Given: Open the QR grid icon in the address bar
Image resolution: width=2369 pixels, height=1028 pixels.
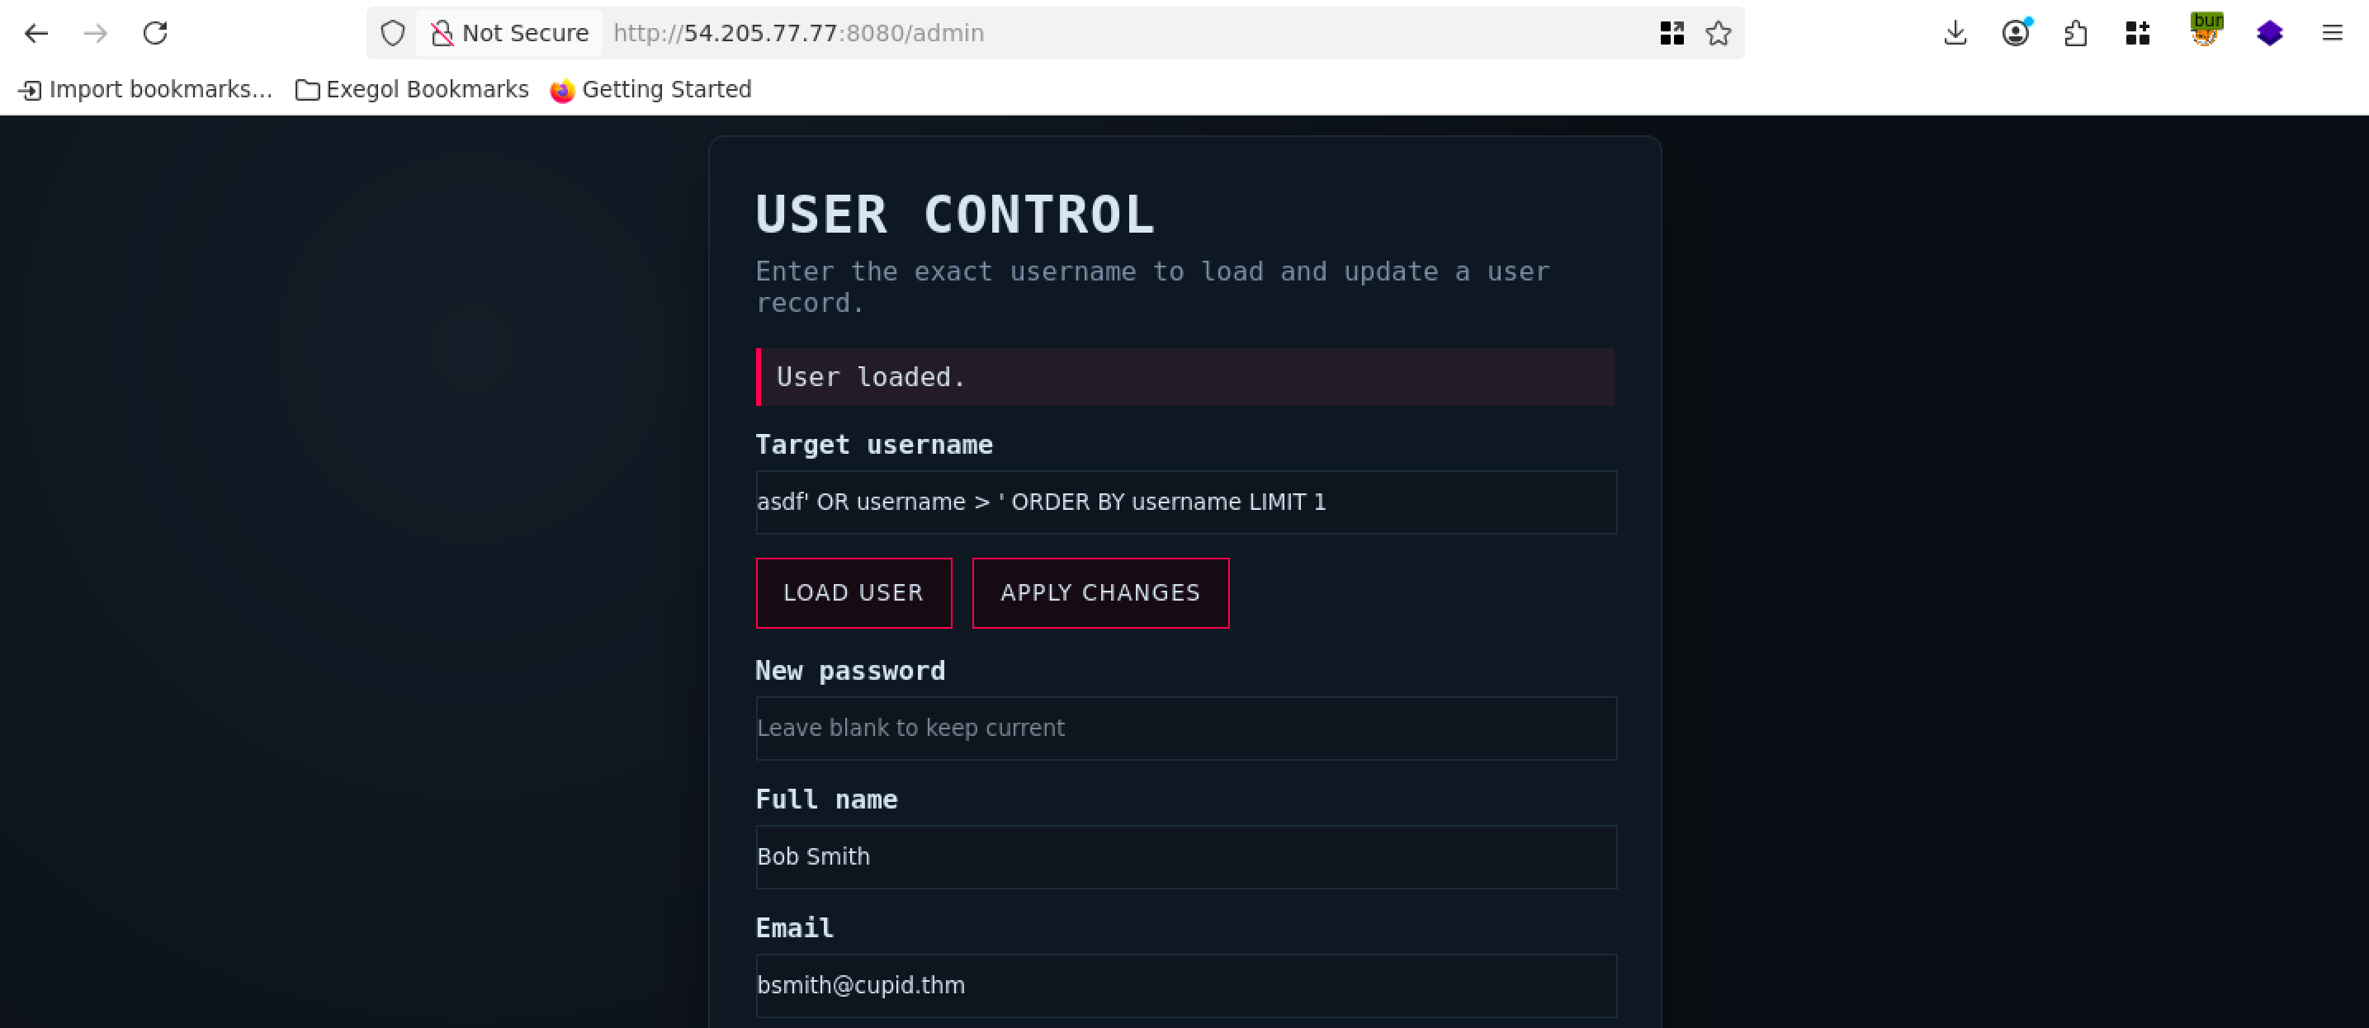Looking at the screenshot, I should tap(1672, 34).
